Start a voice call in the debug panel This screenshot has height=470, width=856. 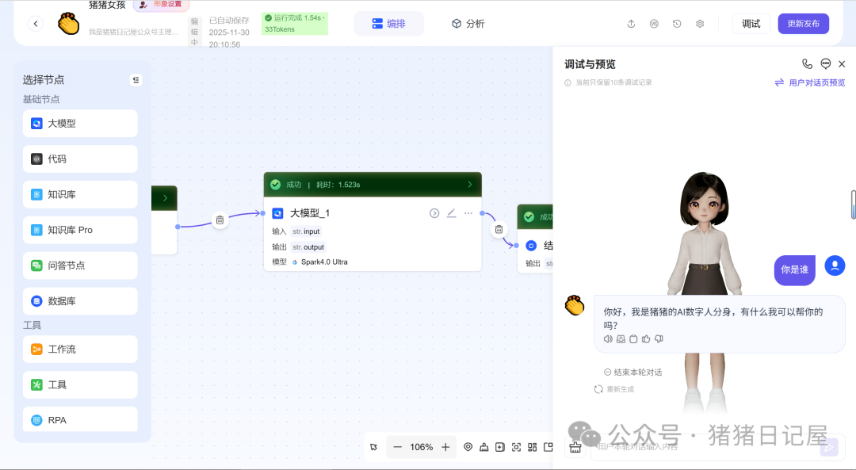point(807,63)
